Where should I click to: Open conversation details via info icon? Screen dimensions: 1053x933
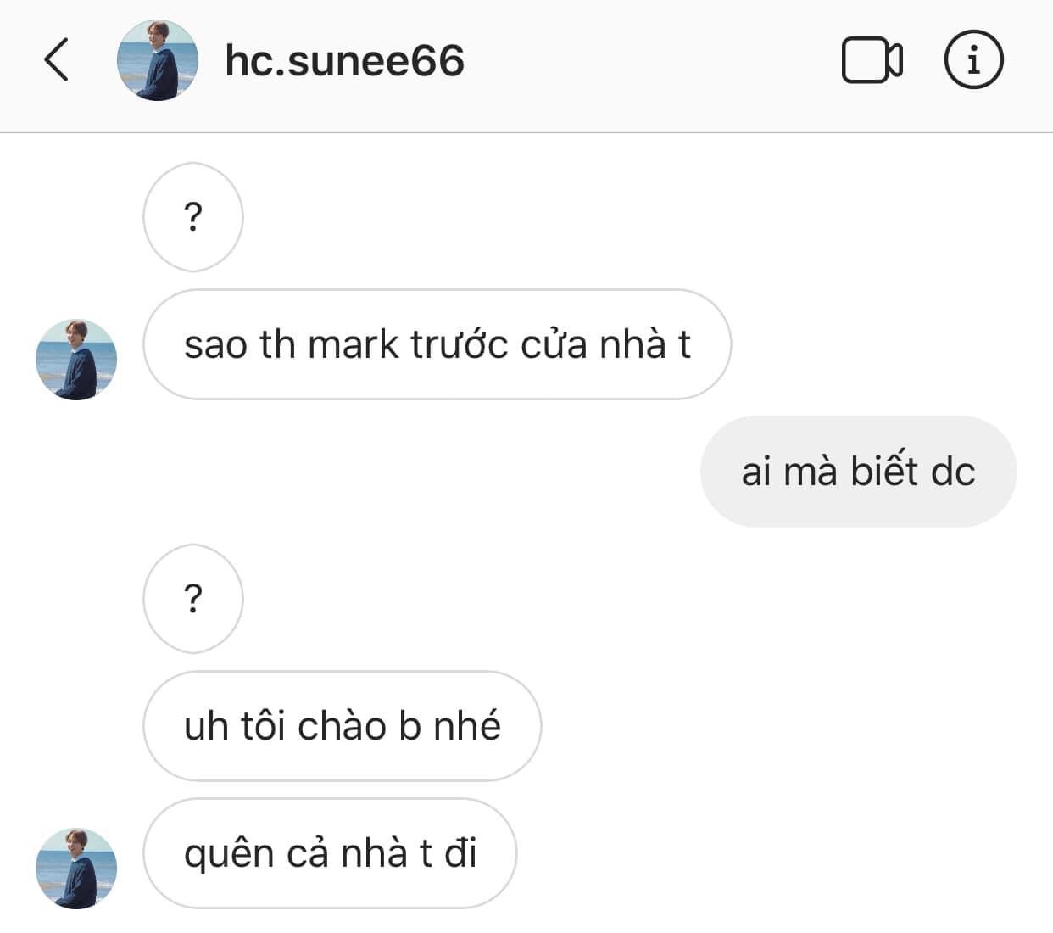973,60
